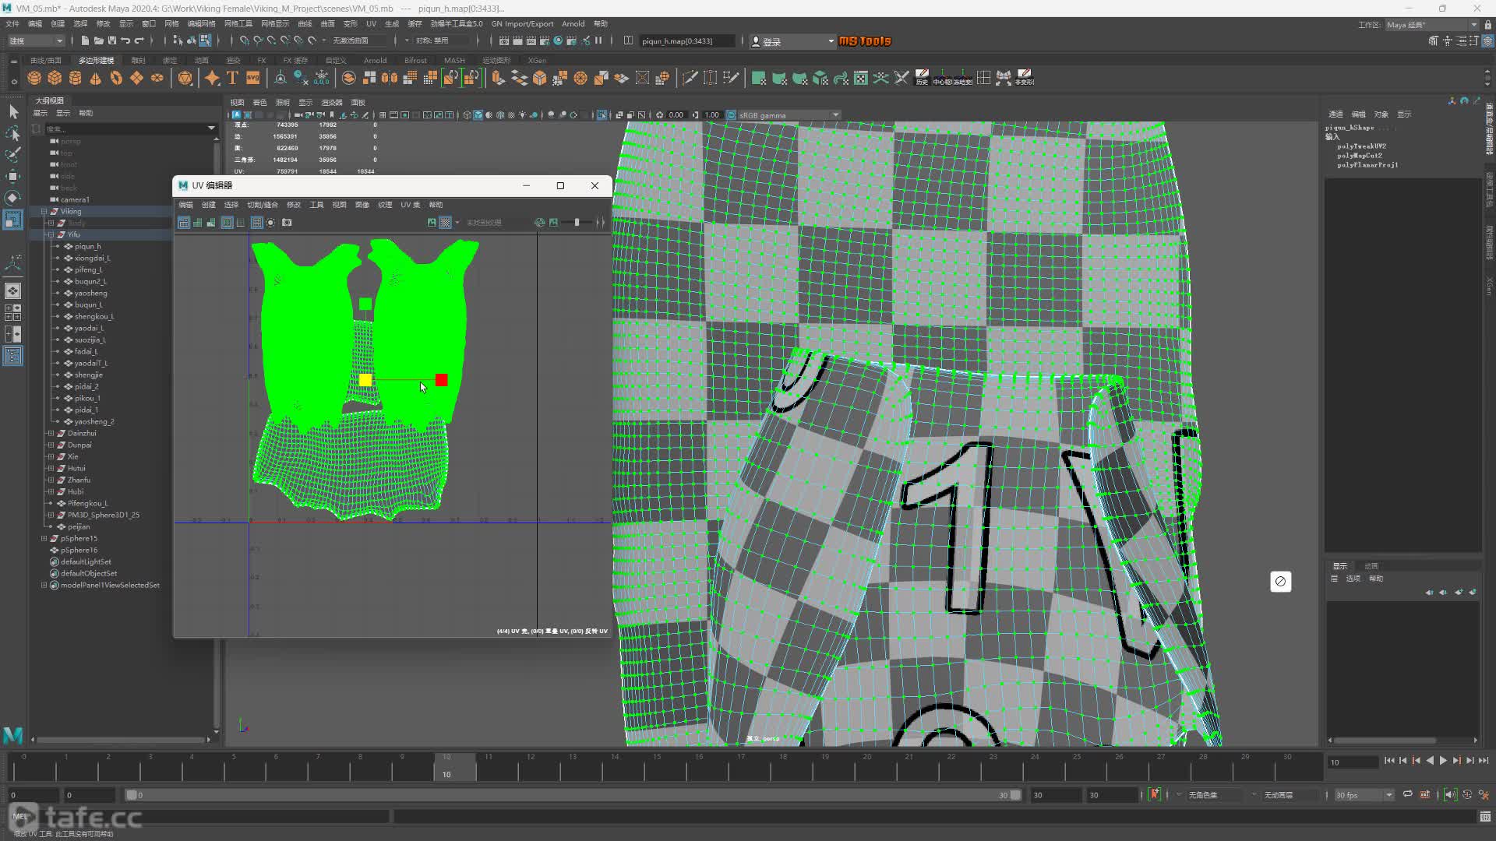The image size is (1496, 841).
Task: Create a polygon disc from the shelf
Action: [157, 78]
